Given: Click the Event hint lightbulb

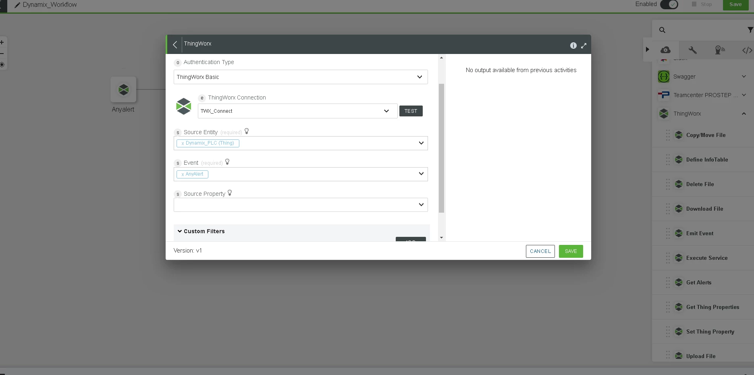Looking at the screenshot, I should click(227, 162).
